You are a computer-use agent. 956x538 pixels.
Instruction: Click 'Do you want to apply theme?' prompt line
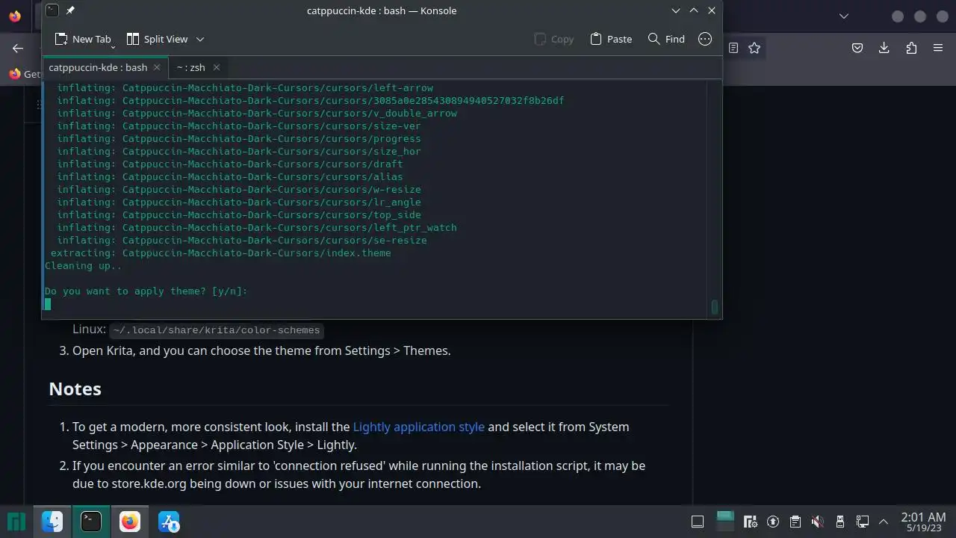pyautogui.click(x=146, y=291)
